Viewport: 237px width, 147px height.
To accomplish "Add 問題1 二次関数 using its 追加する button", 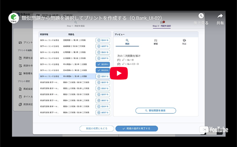I will [x=103, y=82].
